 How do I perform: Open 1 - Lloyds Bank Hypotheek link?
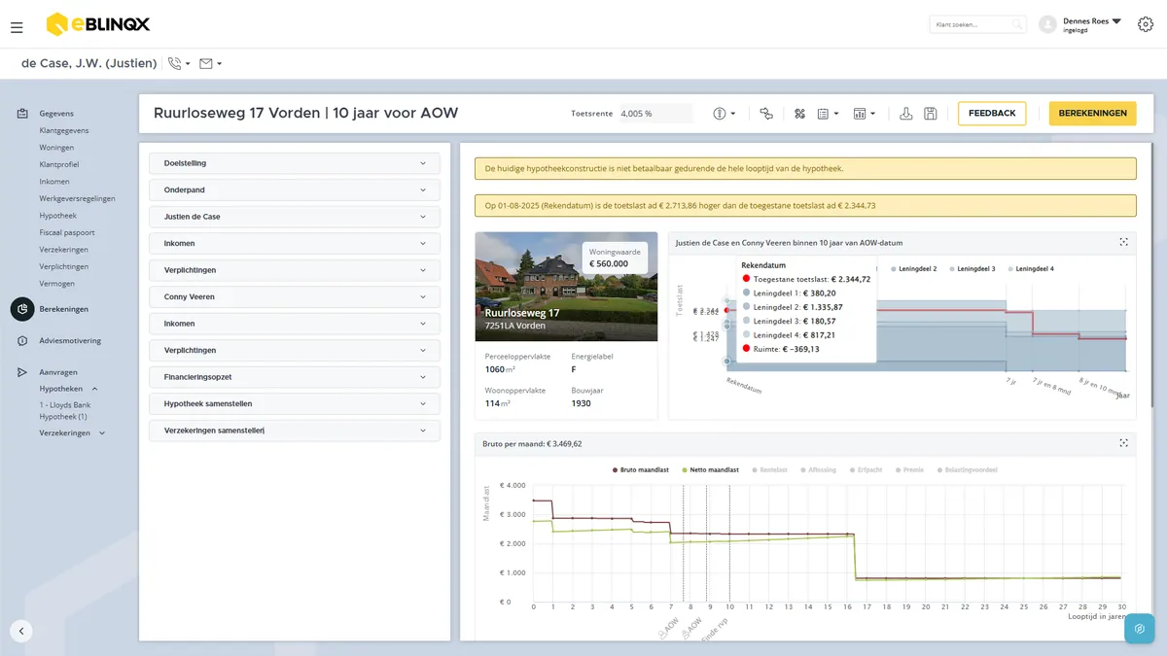pyautogui.click(x=65, y=410)
